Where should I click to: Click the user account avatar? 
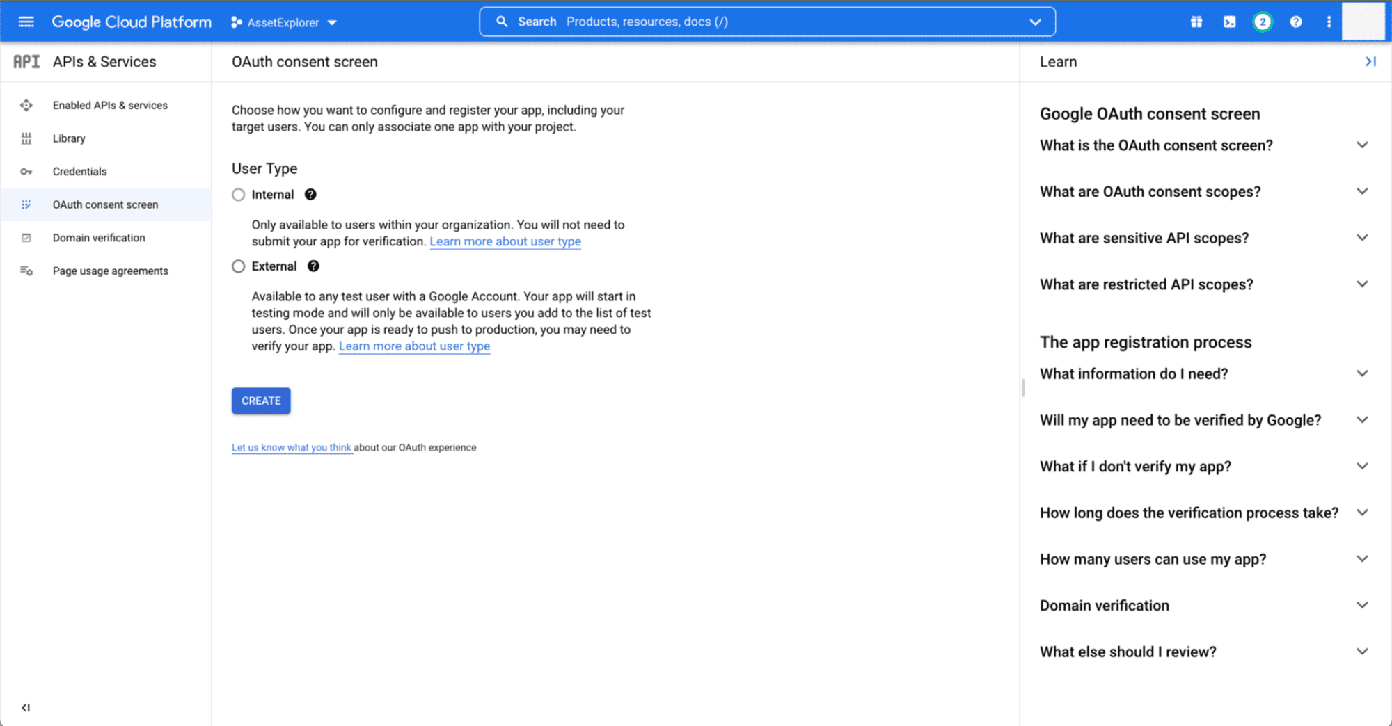pos(1363,22)
